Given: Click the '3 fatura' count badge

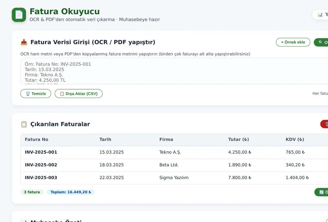Looking at the screenshot, I should click(32, 192).
